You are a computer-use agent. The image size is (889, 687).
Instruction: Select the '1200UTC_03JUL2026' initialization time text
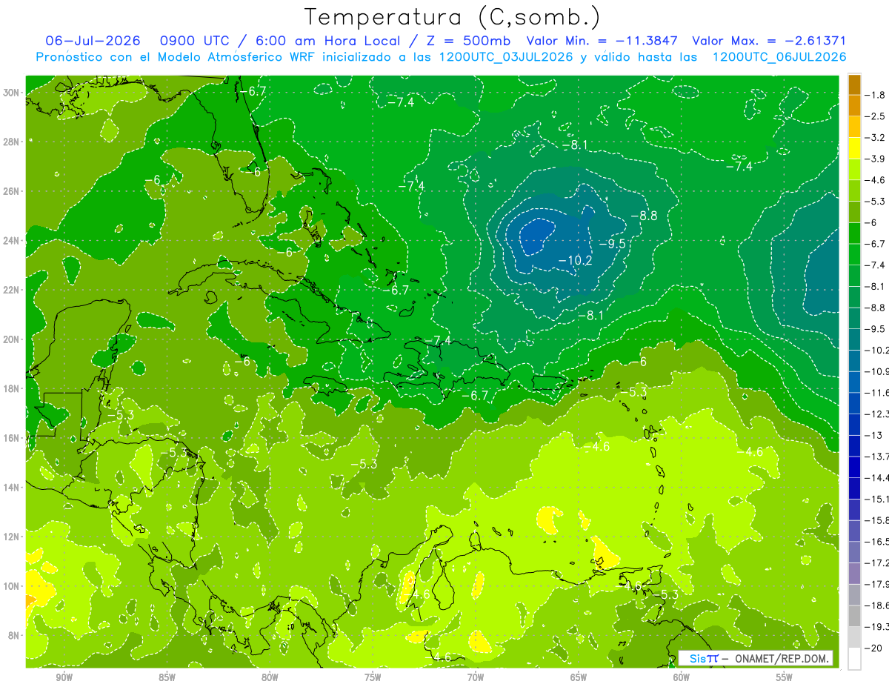[506, 56]
